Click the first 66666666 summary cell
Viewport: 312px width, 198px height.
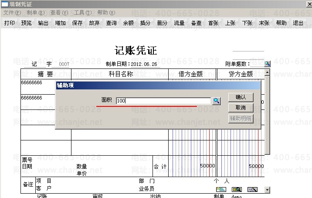coord(38,87)
